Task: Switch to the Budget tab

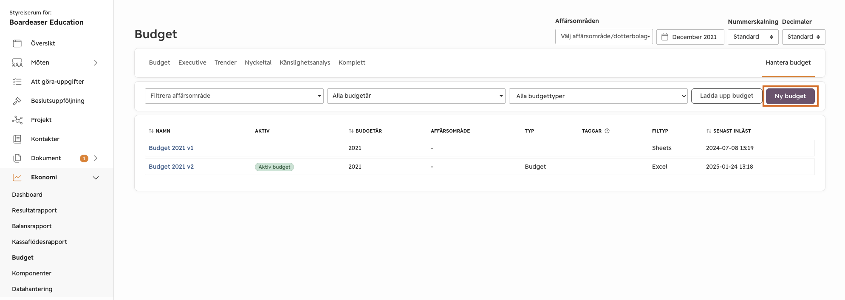Action: (x=159, y=62)
